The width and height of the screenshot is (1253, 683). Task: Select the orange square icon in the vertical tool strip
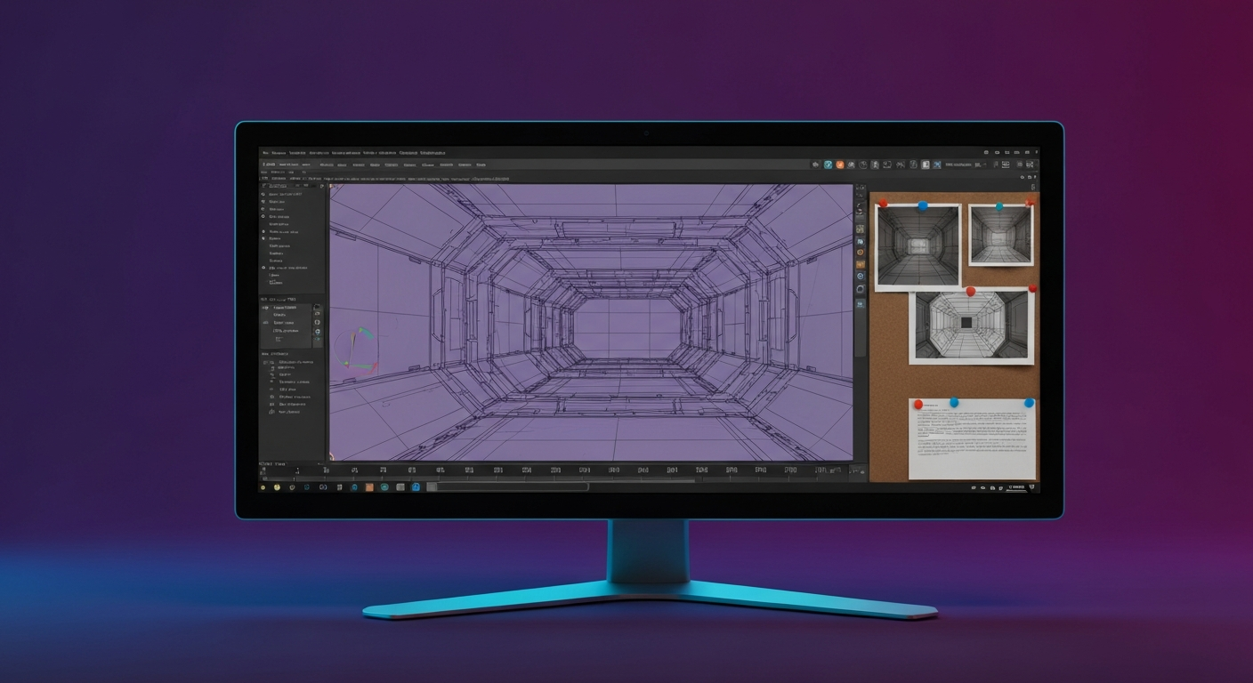(x=861, y=264)
